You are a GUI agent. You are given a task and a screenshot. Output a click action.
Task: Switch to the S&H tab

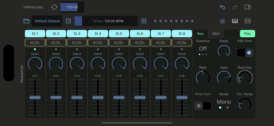[216, 34]
